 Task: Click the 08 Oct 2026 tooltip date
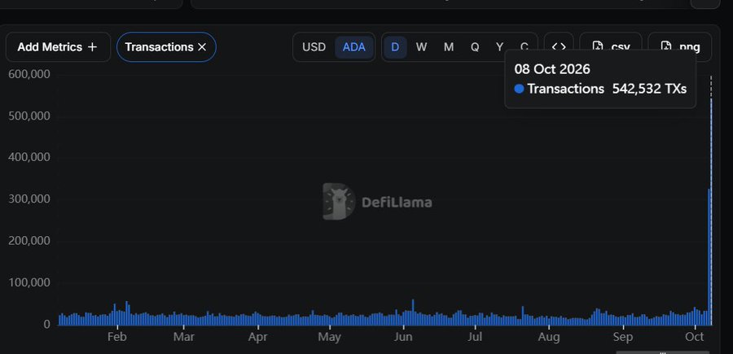[552, 69]
